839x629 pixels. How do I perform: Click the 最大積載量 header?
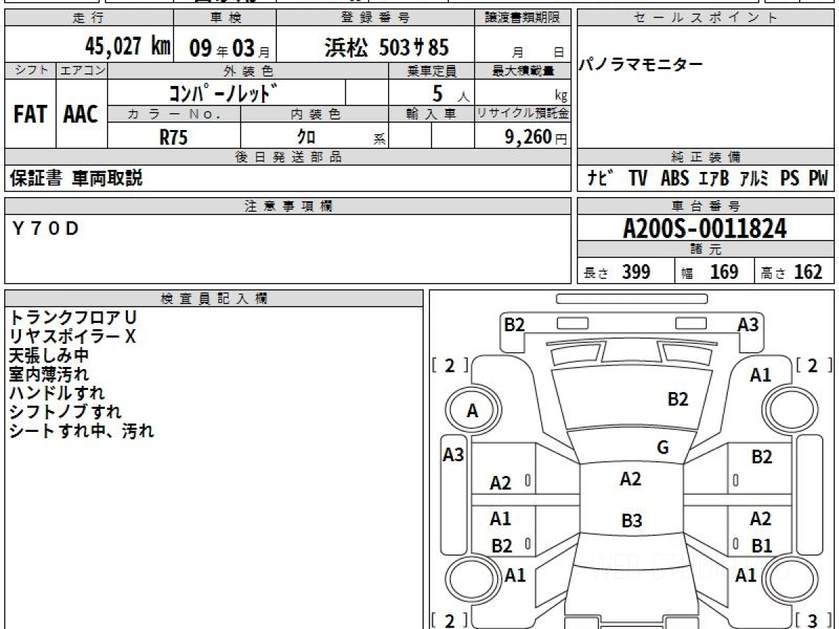pyautogui.click(x=523, y=71)
